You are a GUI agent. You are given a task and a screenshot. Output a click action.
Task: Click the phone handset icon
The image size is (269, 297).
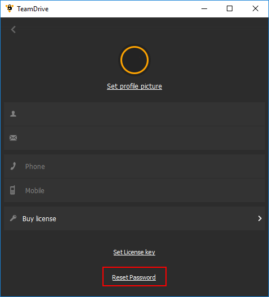click(13, 166)
